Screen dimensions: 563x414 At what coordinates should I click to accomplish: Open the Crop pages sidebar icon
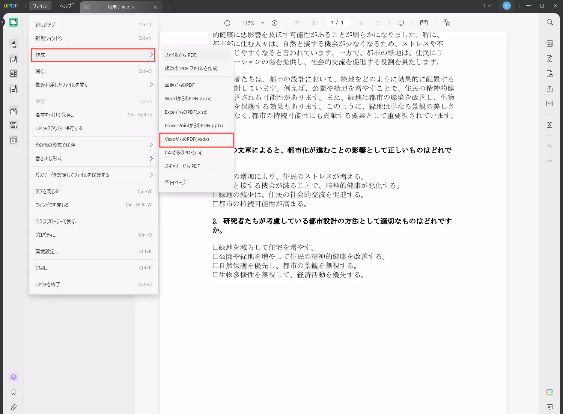click(14, 125)
